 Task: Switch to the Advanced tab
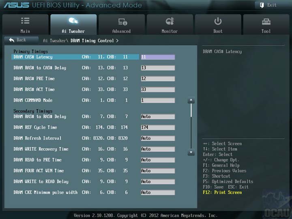pos(122,24)
